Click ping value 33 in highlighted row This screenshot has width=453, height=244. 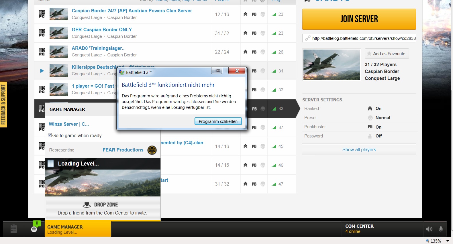click(x=281, y=109)
